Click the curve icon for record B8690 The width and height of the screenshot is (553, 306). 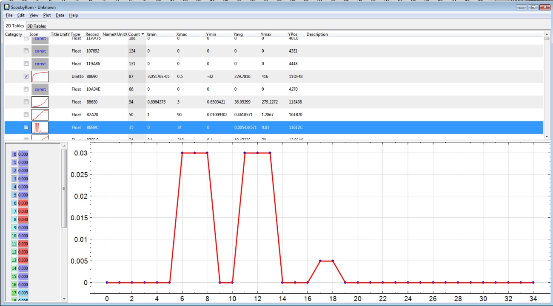click(40, 76)
